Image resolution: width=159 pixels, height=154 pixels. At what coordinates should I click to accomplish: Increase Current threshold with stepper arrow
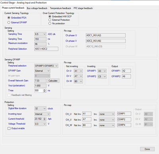coord(45,118)
